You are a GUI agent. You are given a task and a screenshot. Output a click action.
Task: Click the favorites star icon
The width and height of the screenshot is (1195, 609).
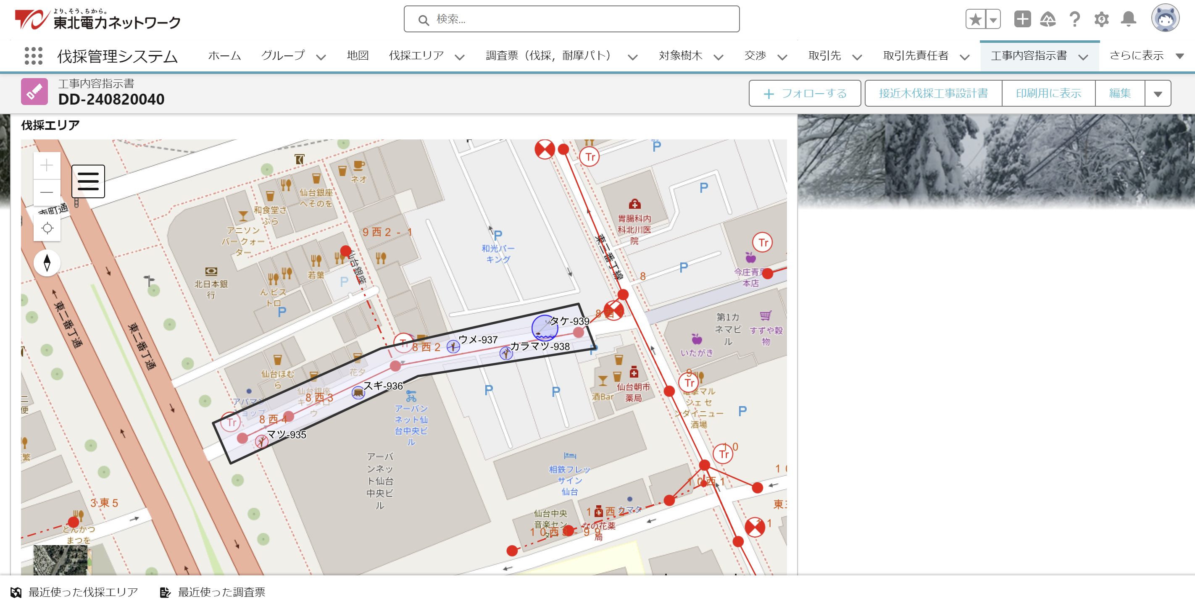click(975, 19)
